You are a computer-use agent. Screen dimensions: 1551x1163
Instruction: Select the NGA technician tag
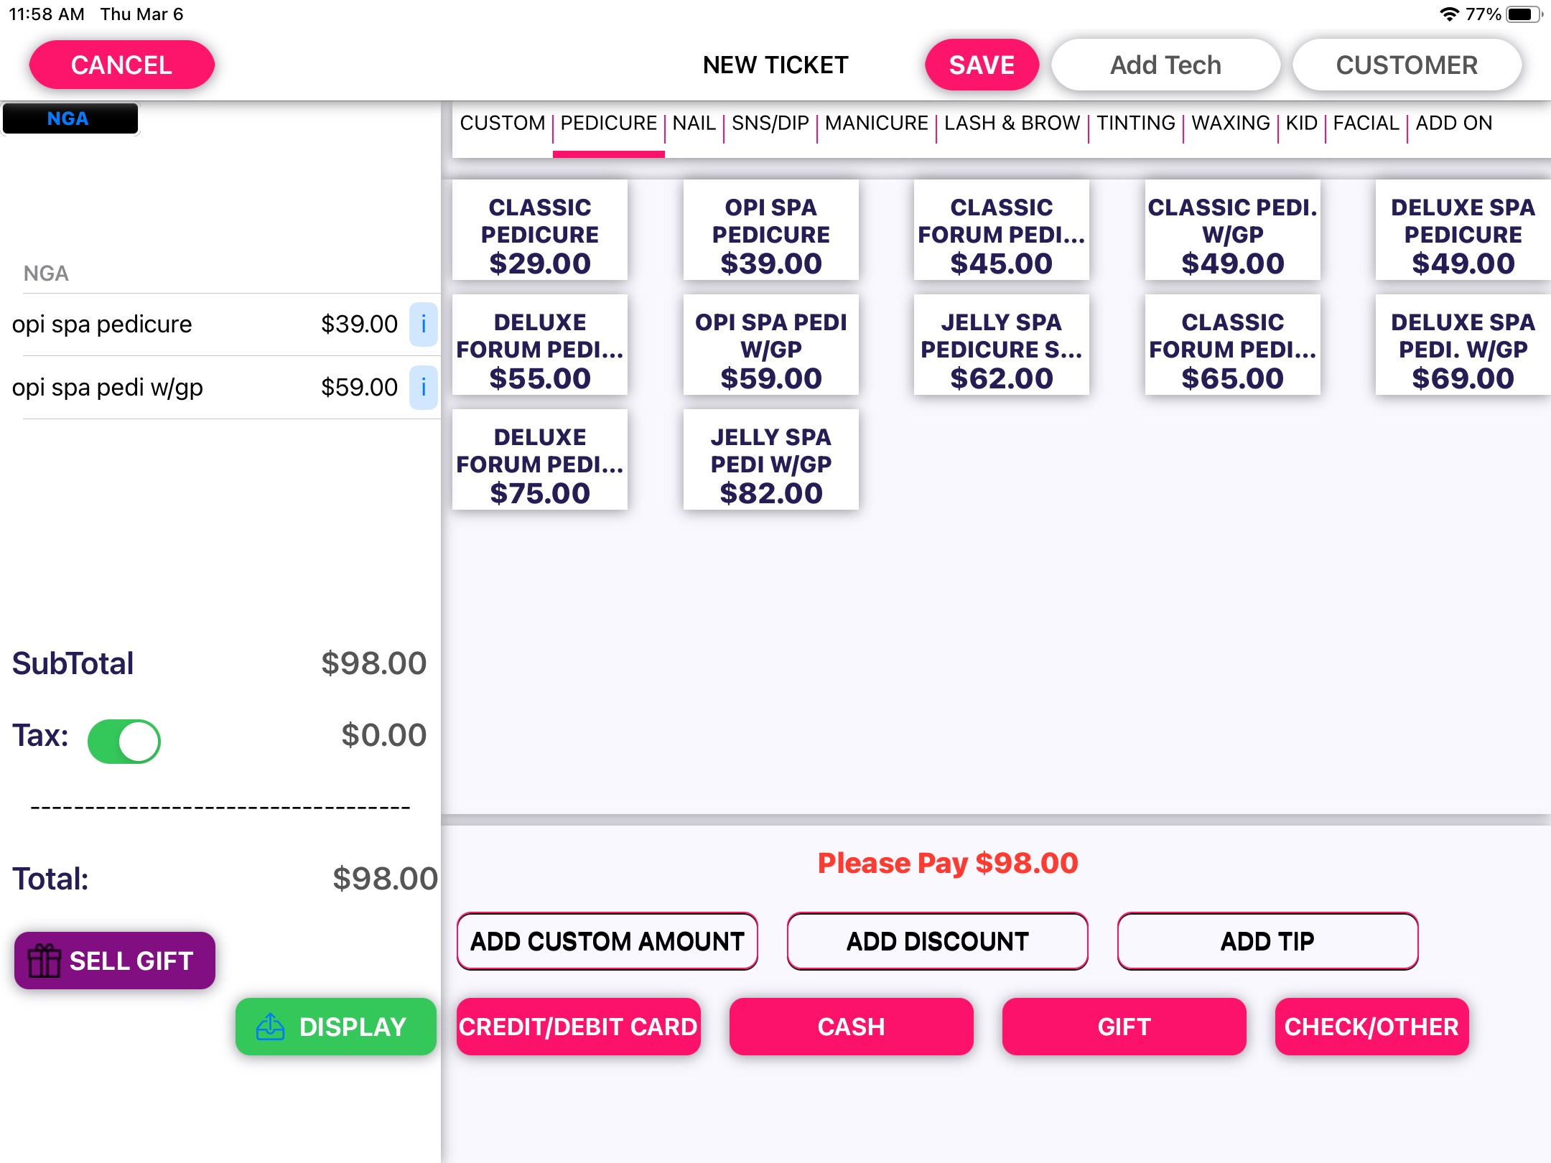70,118
